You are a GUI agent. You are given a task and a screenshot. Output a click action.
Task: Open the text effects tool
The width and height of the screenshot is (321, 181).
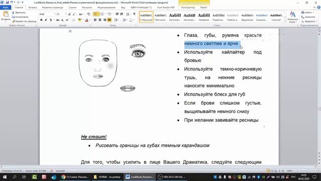tap(74, 20)
